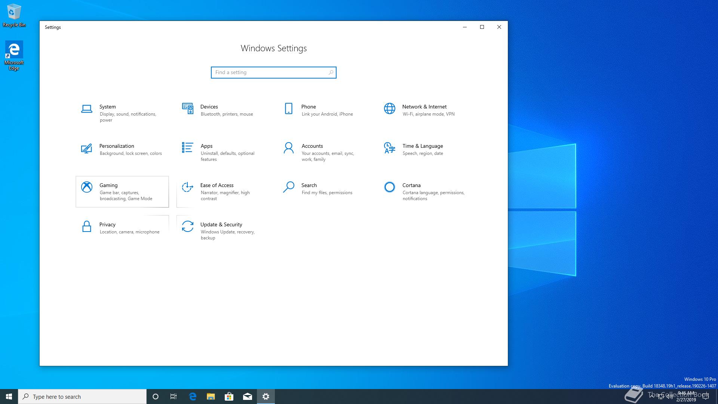The height and width of the screenshot is (404, 718).
Task: Click 'Background, lock screen, colors' text
Action: click(131, 153)
